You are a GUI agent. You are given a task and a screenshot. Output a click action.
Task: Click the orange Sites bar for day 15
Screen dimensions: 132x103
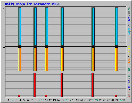click(63, 59)
